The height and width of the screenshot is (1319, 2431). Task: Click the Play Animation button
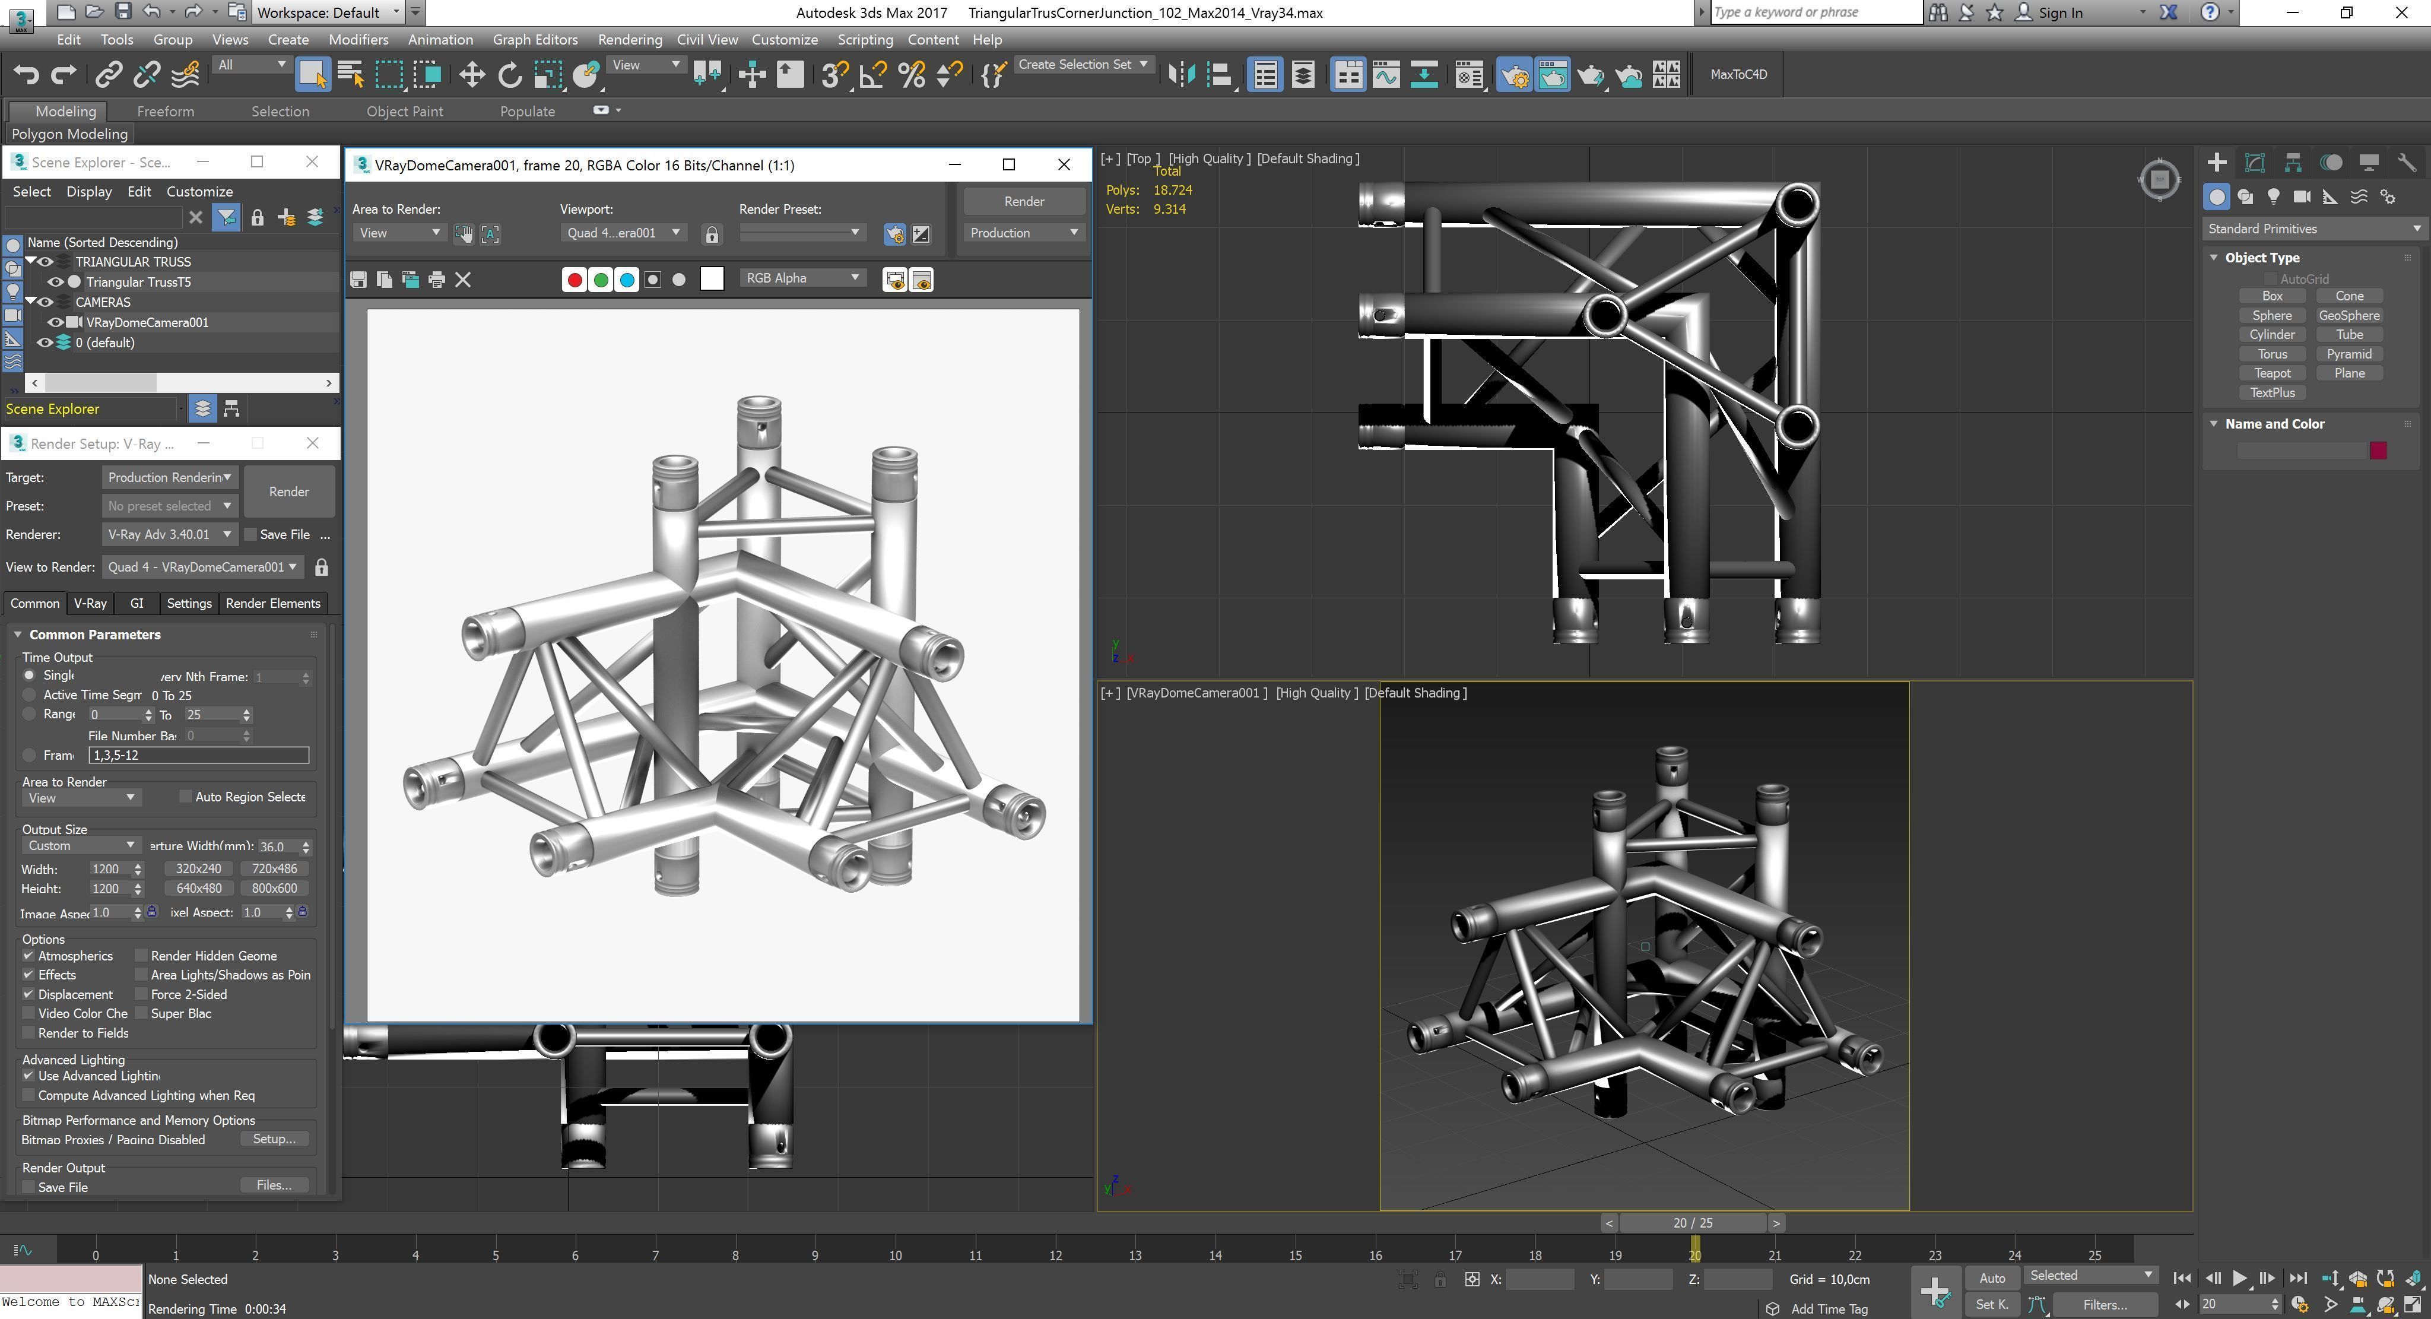click(x=2239, y=1279)
